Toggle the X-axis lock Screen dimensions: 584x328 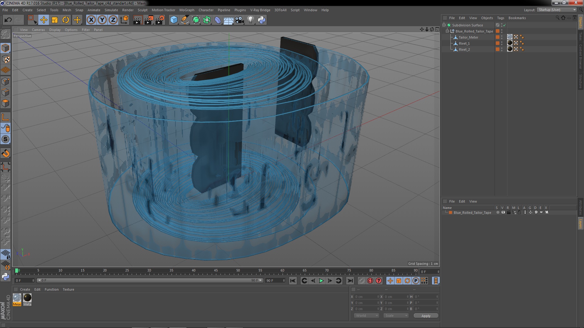click(x=91, y=20)
